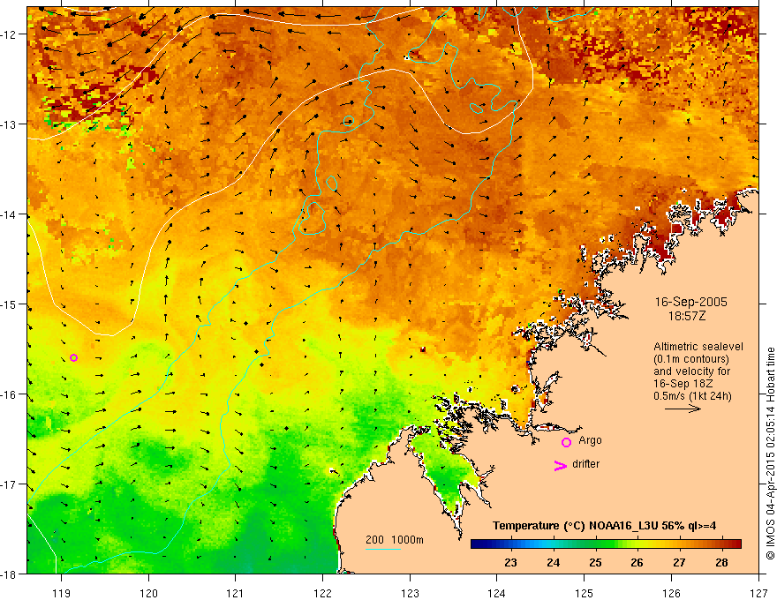This screenshot has height=600, width=777.
Task: Click the longitude label 126
Action: coord(671,593)
